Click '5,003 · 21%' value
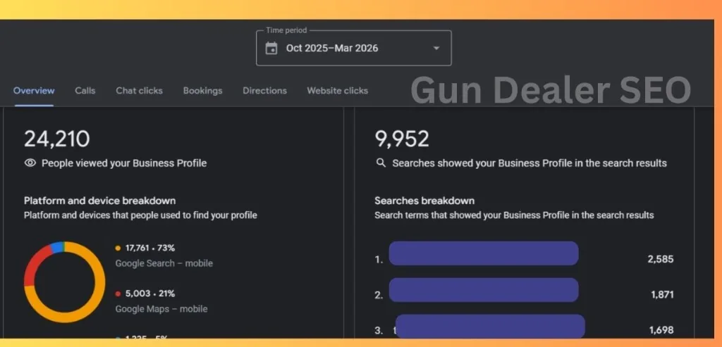 (x=150, y=294)
